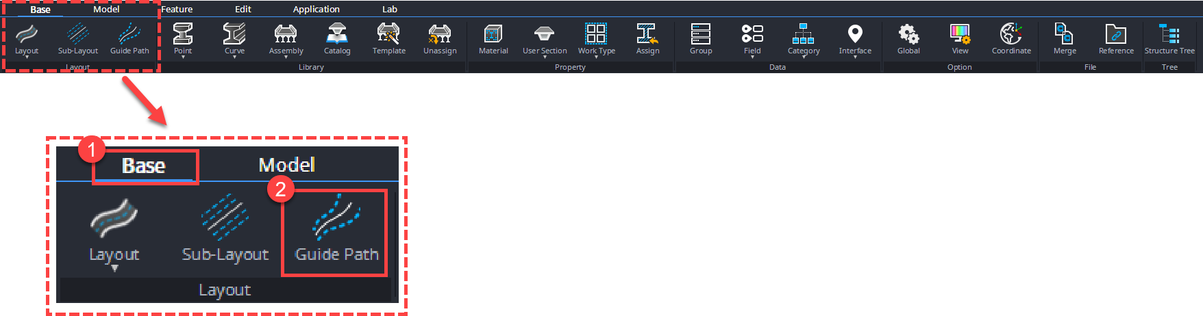The image size is (1203, 316).
Task: Select the Model tab in the enlarged inset
Action: click(x=287, y=165)
